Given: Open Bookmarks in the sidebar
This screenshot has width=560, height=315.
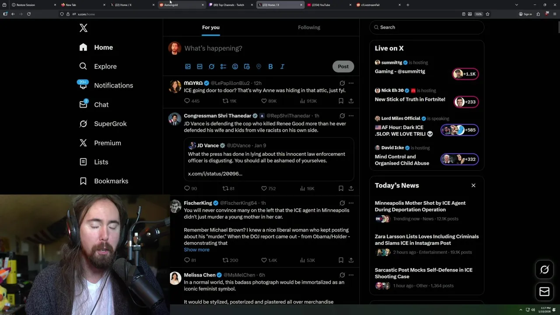Looking at the screenshot, I should 104,181.
